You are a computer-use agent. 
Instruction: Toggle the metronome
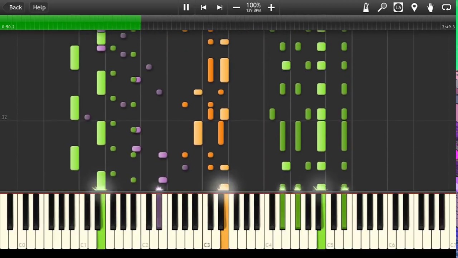click(366, 7)
